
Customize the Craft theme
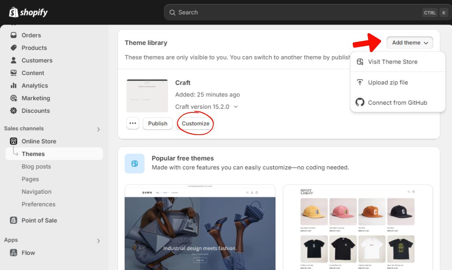[196, 124]
